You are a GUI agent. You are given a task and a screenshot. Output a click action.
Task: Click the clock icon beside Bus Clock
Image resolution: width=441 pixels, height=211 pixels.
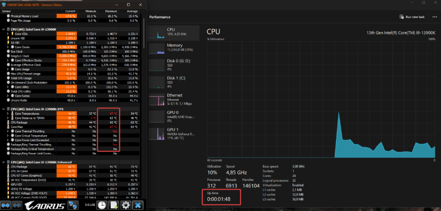click(9, 52)
